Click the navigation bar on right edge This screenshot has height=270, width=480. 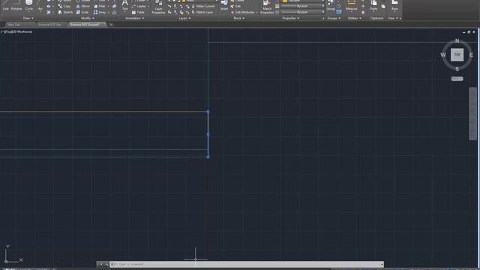point(472,113)
